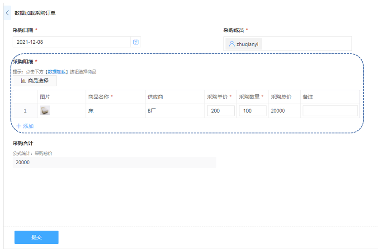Click the empty 备注 input in row 1
Viewport: 392px width, 252px height.
(x=330, y=110)
